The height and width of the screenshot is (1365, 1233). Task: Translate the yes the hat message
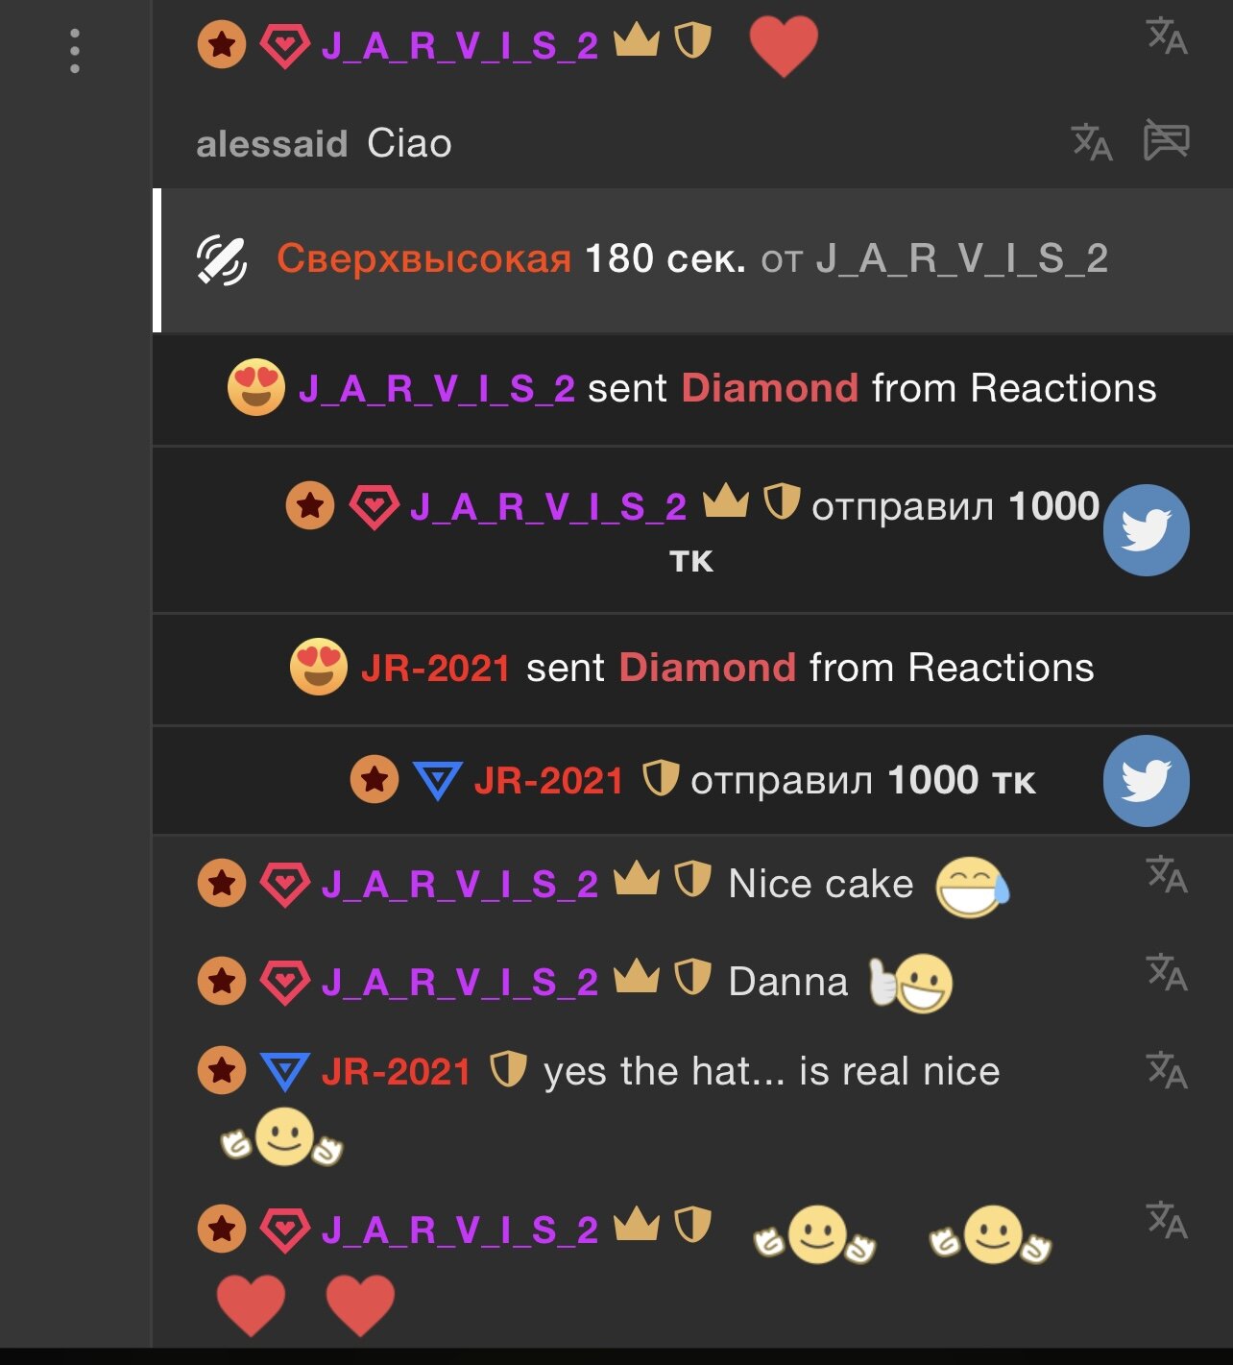pyautogui.click(x=1167, y=1069)
